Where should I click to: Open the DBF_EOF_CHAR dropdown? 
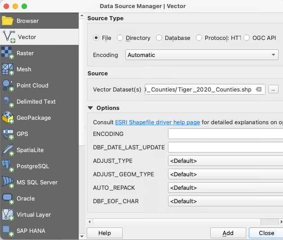226,201
